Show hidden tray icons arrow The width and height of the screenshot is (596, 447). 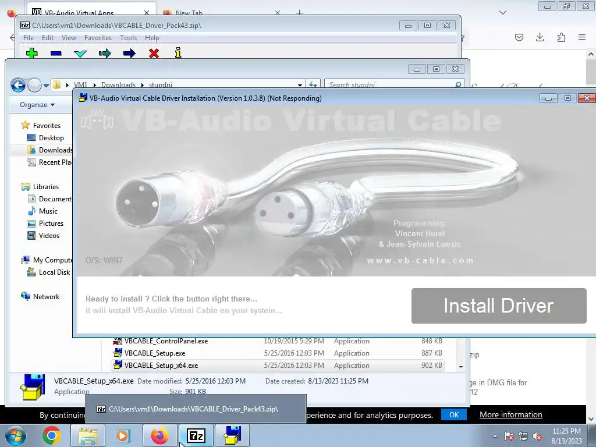tap(495, 436)
